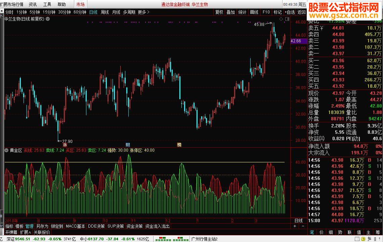Select the 资金流入流出 indicator template
Image resolution: width=383 pixels, height=242 pixels.
click(157, 226)
